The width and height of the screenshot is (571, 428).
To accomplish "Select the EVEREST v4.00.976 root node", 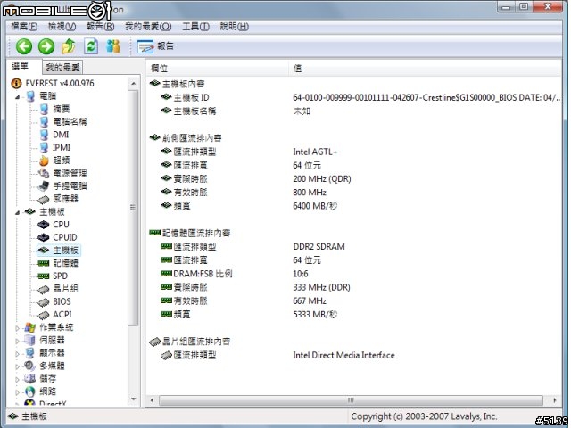I will click(x=53, y=83).
